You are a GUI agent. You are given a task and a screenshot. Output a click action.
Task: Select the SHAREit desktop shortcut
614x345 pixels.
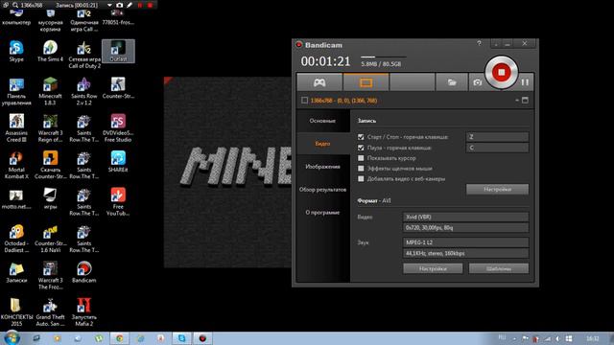(118, 162)
